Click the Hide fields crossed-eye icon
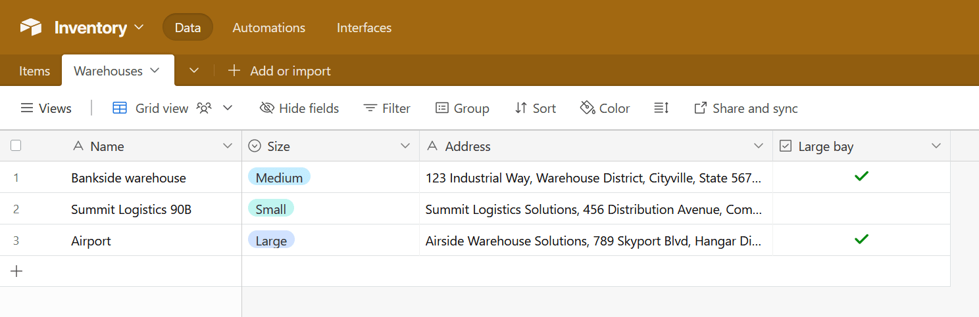The width and height of the screenshot is (979, 317). coord(266,108)
